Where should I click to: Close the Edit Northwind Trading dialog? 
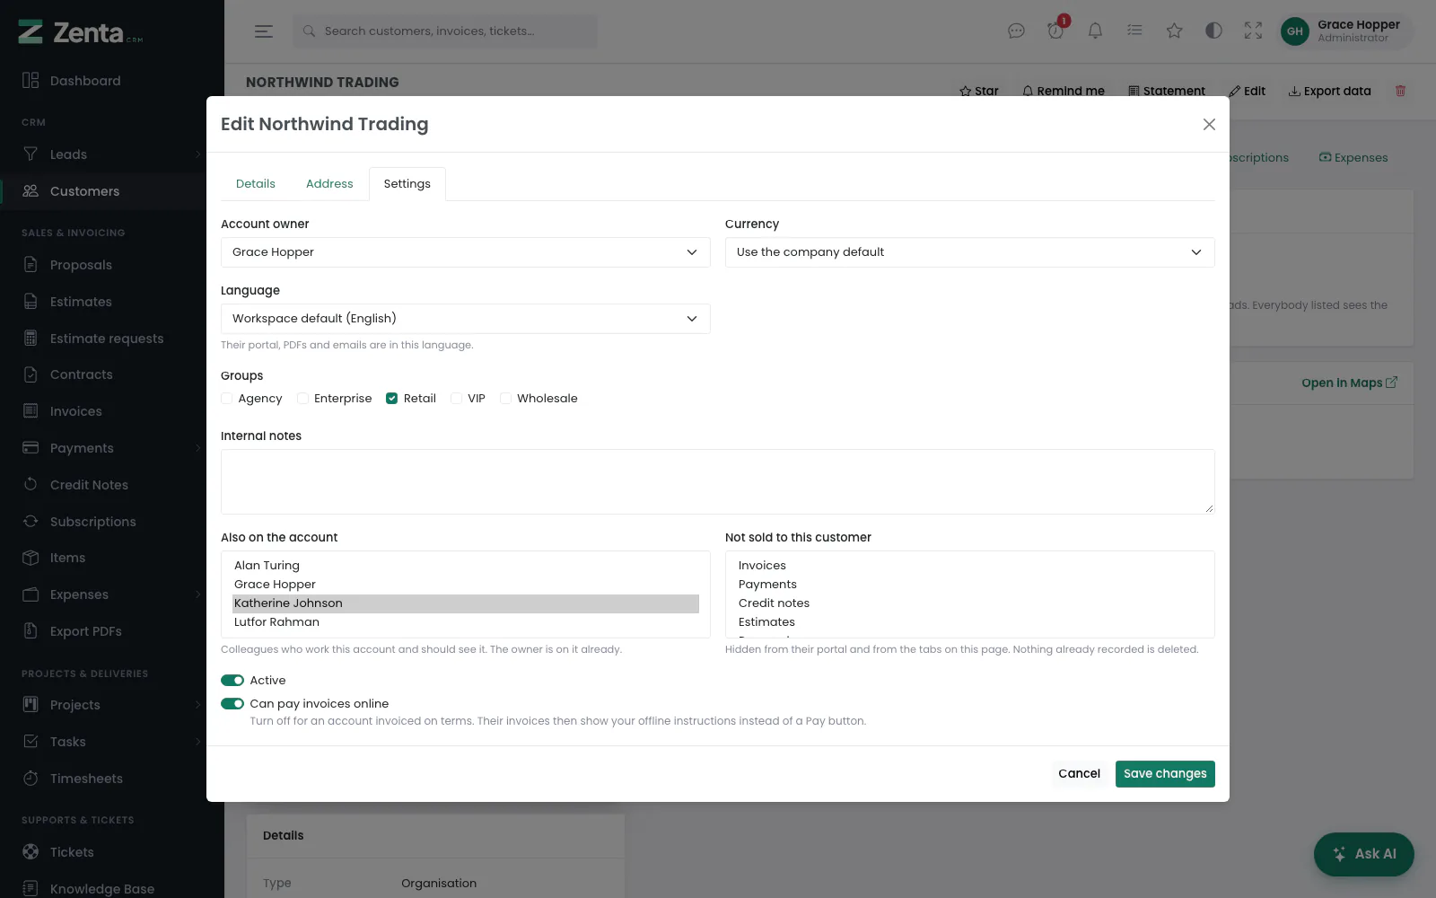point(1209,125)
